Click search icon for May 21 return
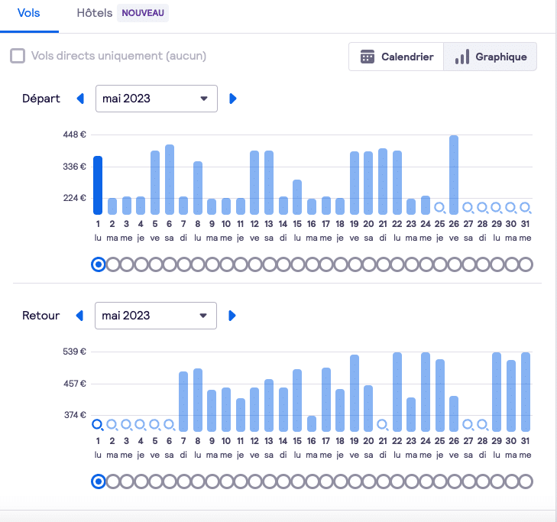Screen dimensions: 557x522 (382, 424)
